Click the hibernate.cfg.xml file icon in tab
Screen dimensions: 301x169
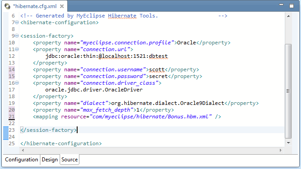7,6
